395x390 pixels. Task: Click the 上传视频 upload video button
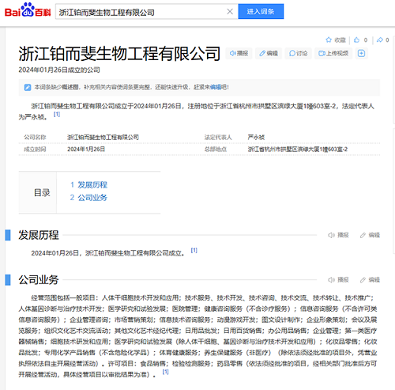point(333,54)
